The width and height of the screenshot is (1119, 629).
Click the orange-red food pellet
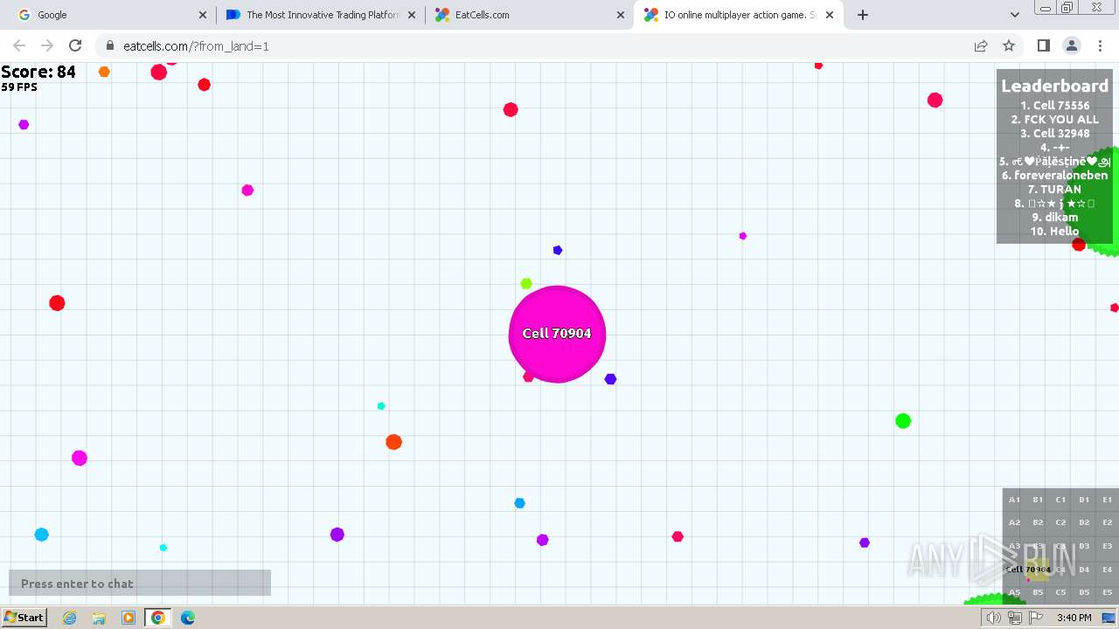click(393, 442)
